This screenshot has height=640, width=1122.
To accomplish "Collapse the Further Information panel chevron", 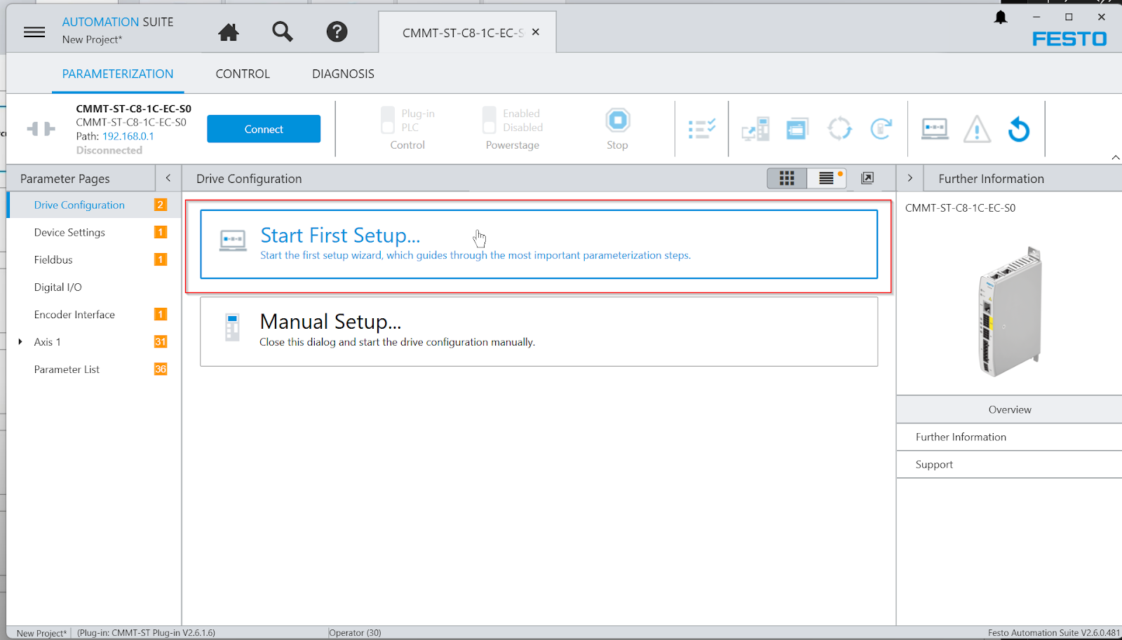I will coord(910,178).
